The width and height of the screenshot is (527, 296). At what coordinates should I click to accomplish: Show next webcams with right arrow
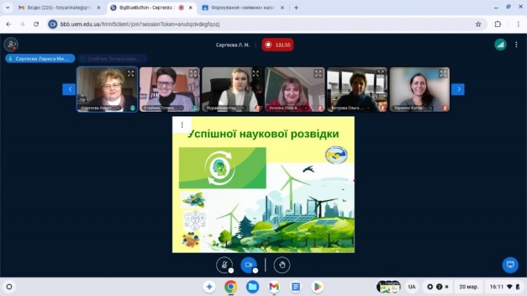coord(458,89)
